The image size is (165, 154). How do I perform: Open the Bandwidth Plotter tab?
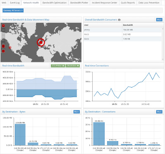(79, 2)
